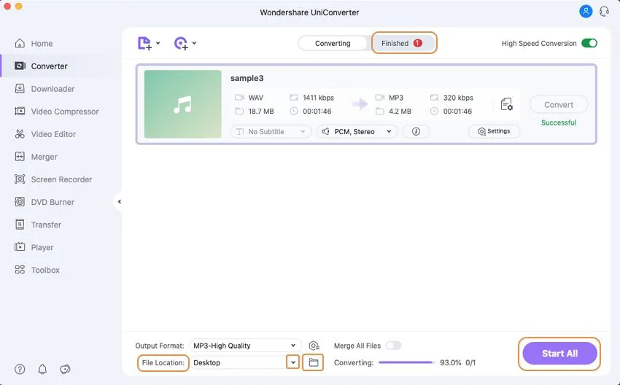
Task: Open the Downloader sidebar icon
Action: (20, 88)
